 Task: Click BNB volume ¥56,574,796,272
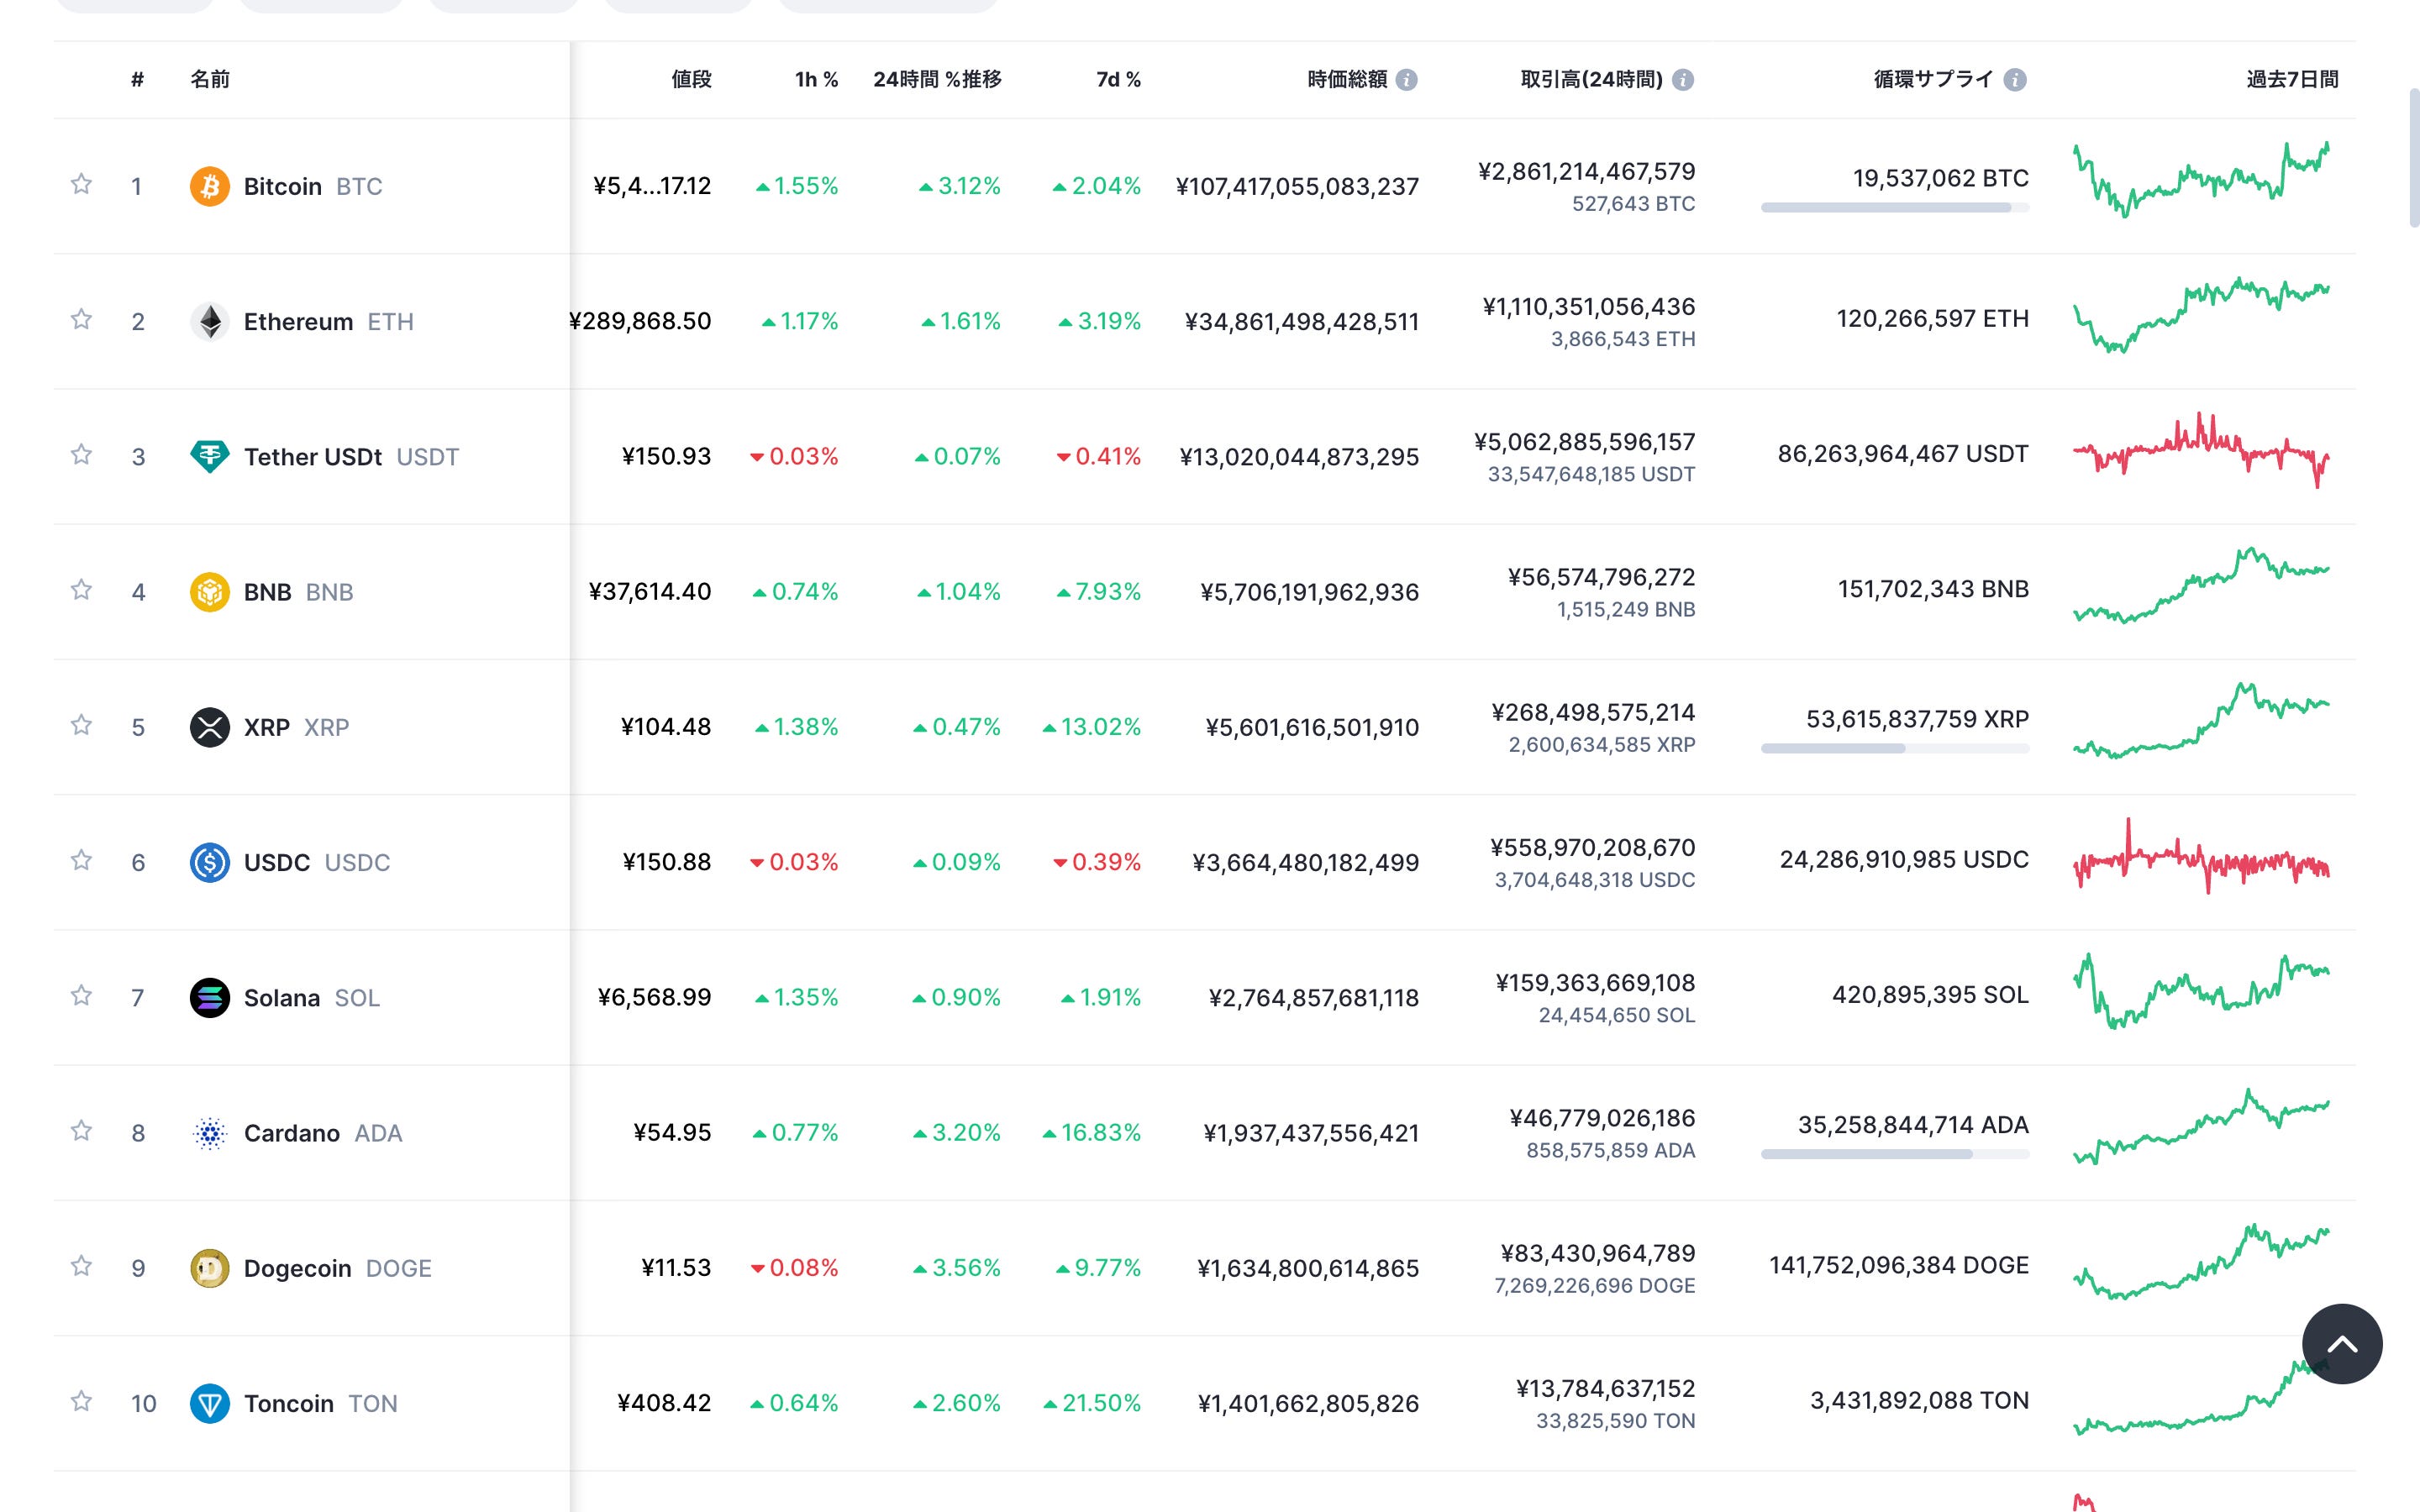1602,577
